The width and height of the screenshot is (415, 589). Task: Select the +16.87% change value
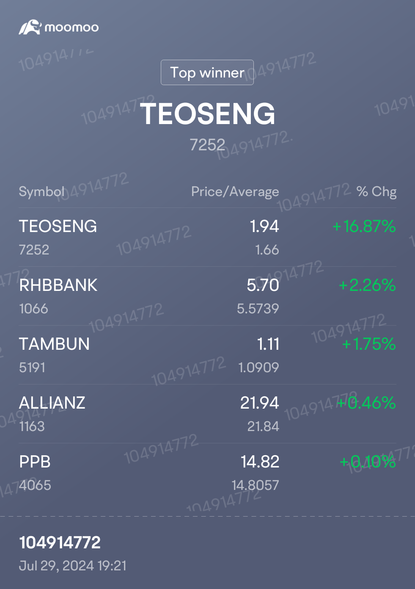pos(364,227)
